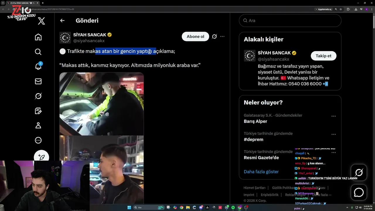This screenshot has height=211, width=375.
Task: Go to X home via logo
Action: pos(41,21)
